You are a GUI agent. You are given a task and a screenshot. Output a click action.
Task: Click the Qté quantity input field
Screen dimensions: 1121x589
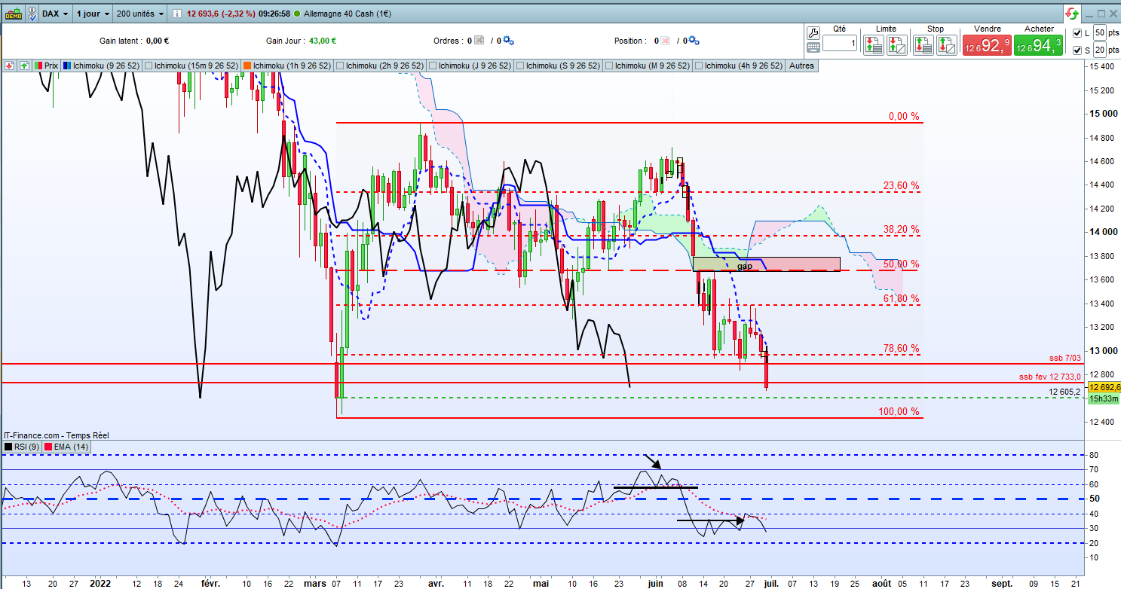pyautogui.click(x=840, y=44)
